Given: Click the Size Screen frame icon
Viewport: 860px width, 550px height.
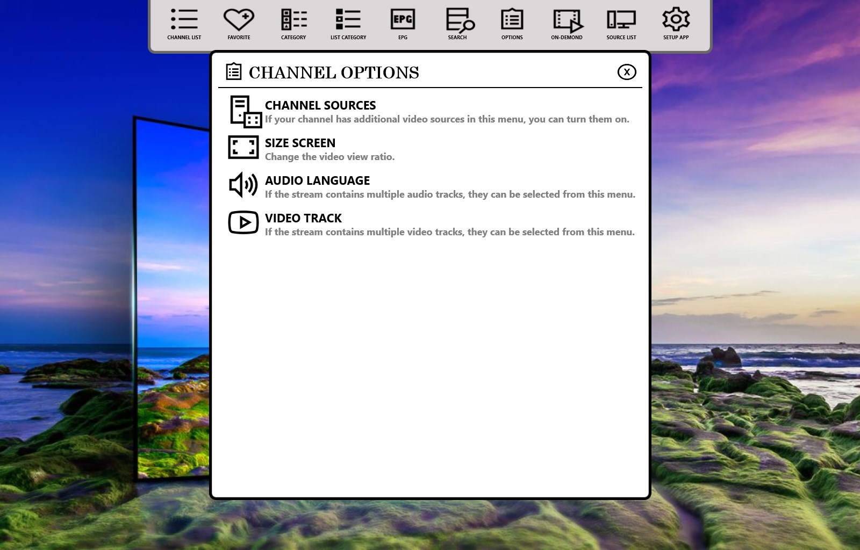Looking at the screenshot, I should [243, 147].
